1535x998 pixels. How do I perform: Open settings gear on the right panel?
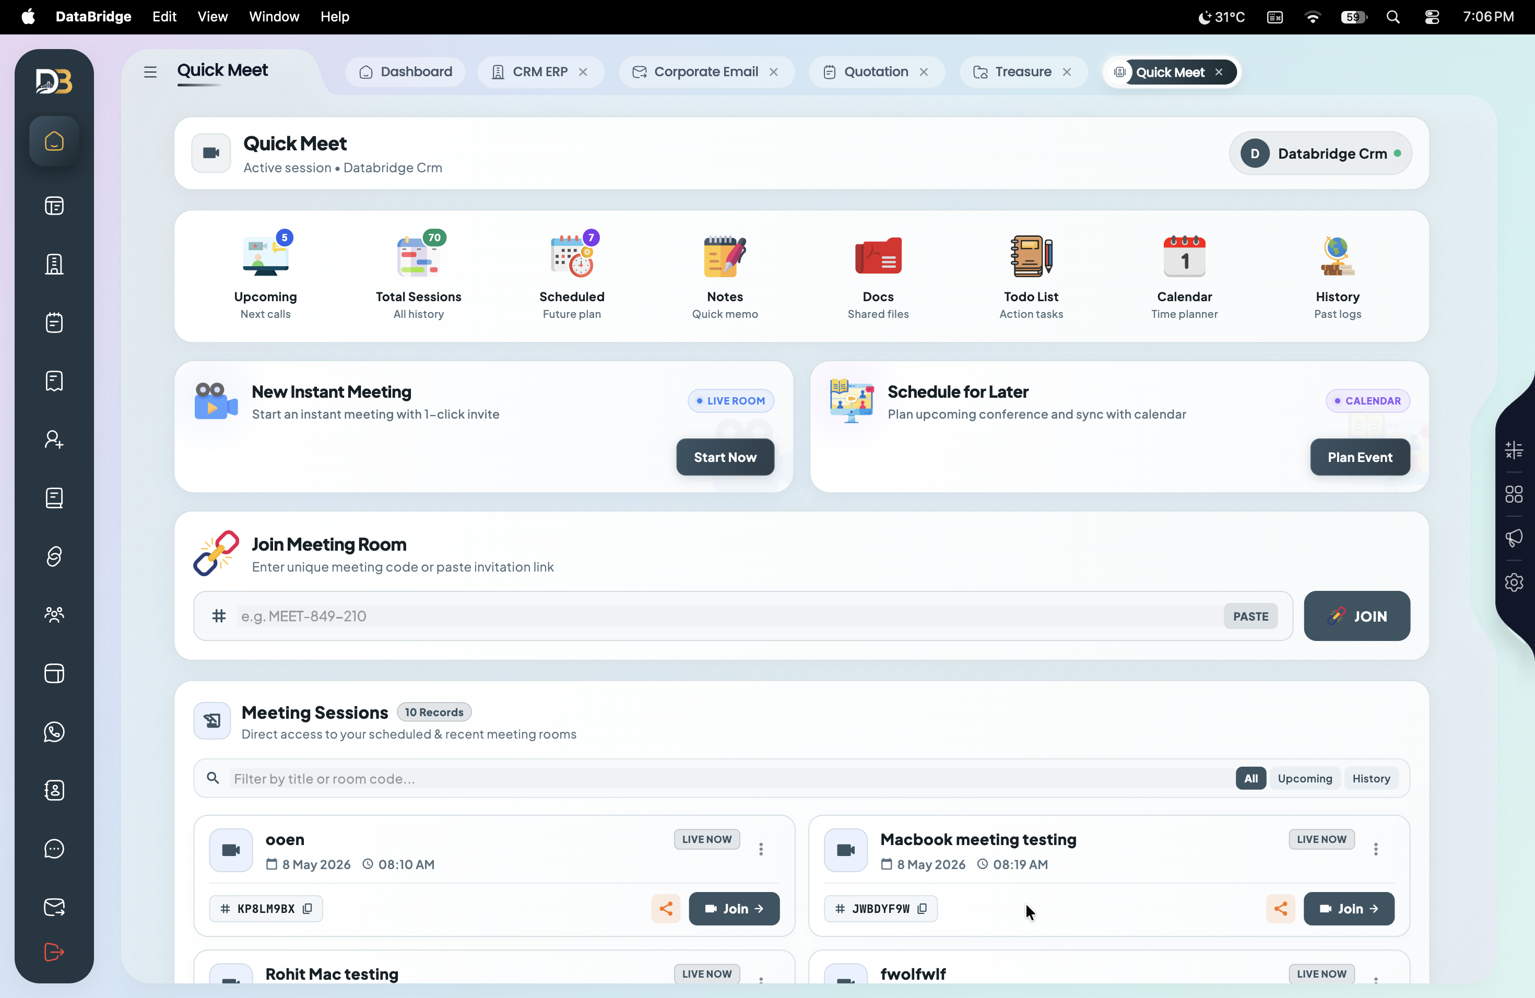[1514, 582]
